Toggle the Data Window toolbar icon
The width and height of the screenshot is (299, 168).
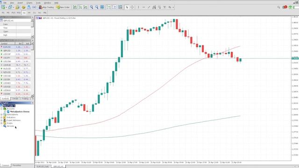coord(23,7)
